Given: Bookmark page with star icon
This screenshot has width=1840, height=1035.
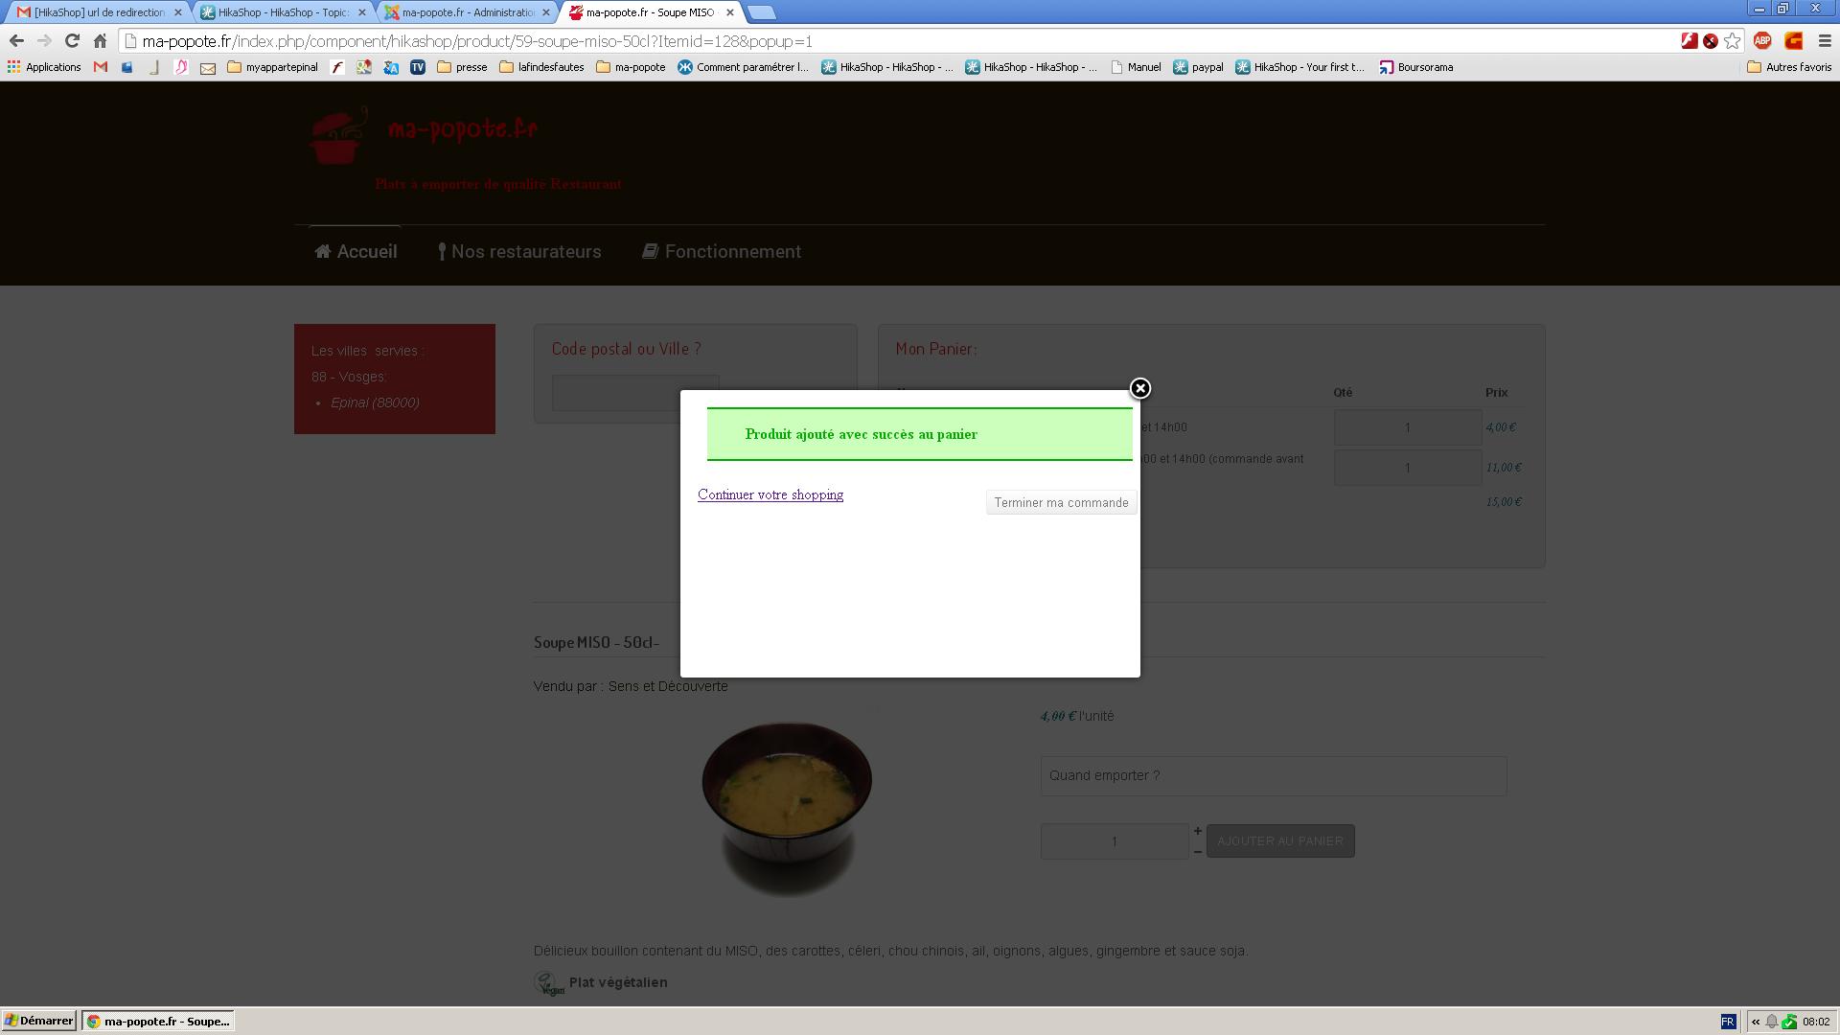Looking at the screenshot, I should [1732, 41].
